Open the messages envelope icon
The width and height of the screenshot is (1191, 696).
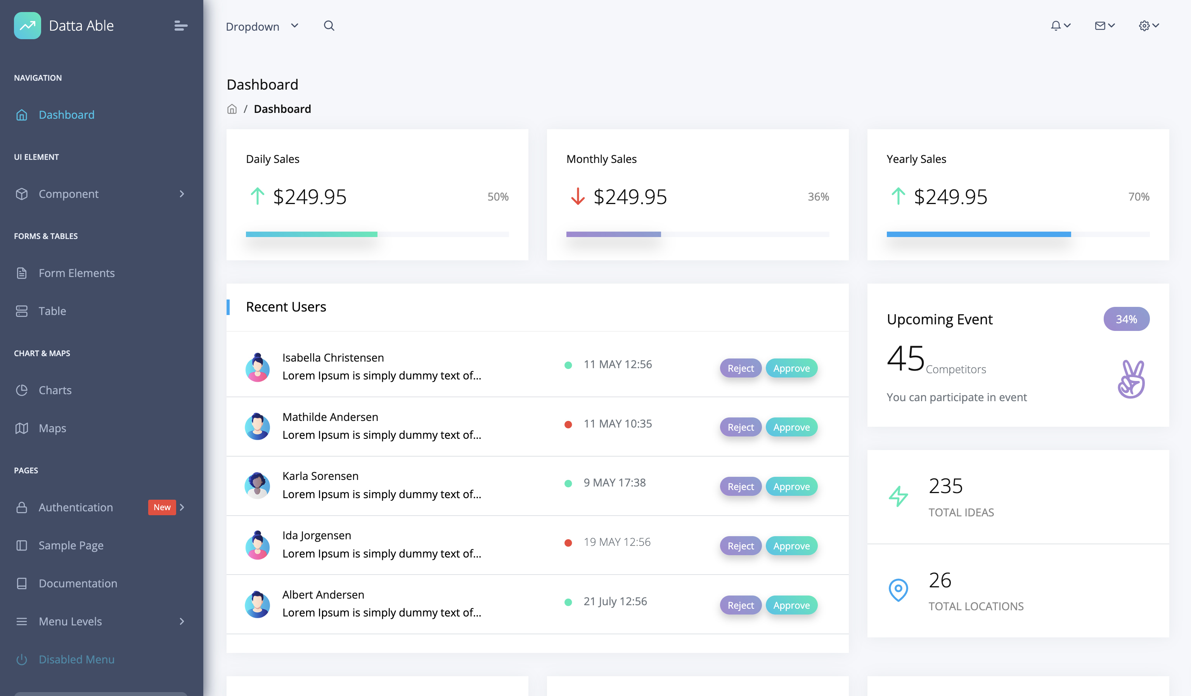pos(1100,25)
